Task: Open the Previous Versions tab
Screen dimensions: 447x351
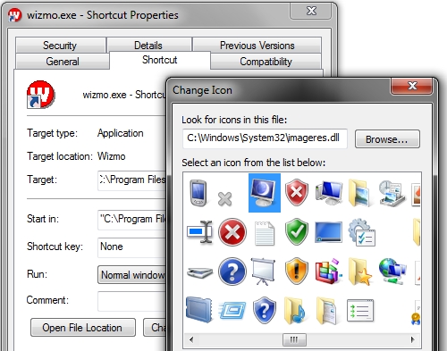Action: tap(257, 46)
